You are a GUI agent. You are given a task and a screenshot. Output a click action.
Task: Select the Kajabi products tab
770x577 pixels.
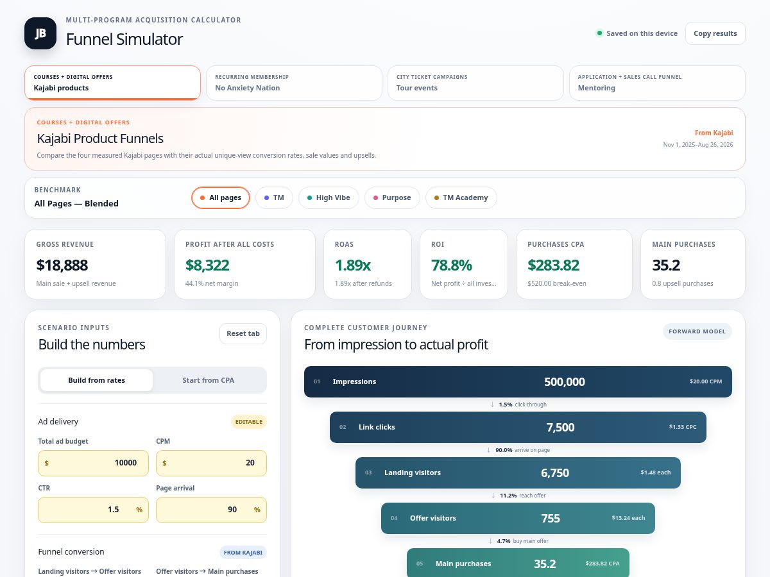point(113,83)
